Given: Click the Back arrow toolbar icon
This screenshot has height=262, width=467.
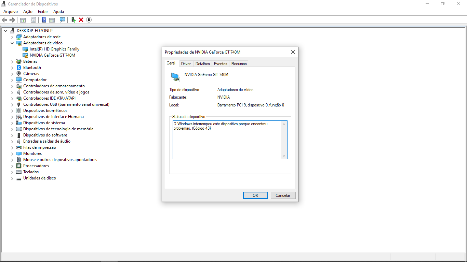Looking at the screenshot, I should coord(4,20).
